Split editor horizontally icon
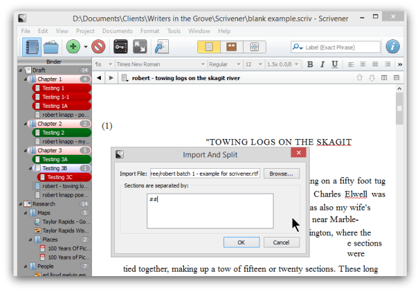The image size is (420, 292). (397, 77)
